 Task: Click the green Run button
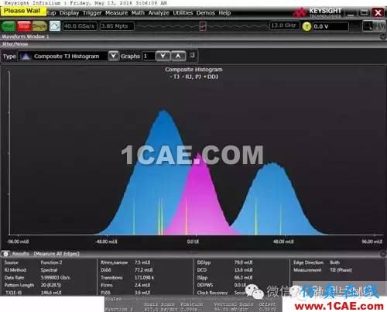click(9, 26)
